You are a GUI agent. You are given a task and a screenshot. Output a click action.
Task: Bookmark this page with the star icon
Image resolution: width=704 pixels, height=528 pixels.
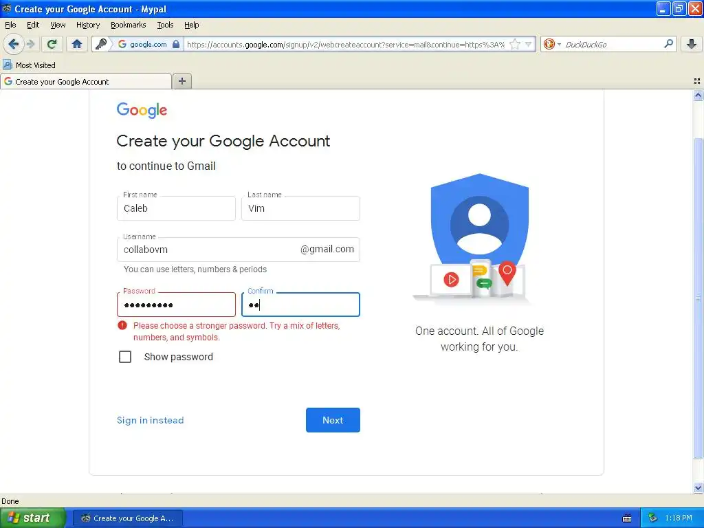point(515,44)
